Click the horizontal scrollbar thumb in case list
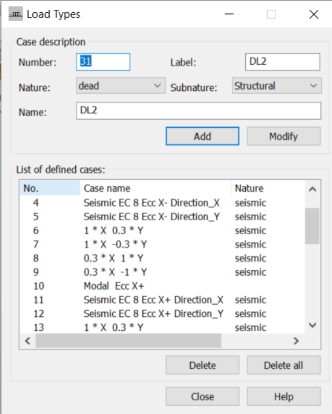Viewport: 332px width, 414px height. coord(128,341)
